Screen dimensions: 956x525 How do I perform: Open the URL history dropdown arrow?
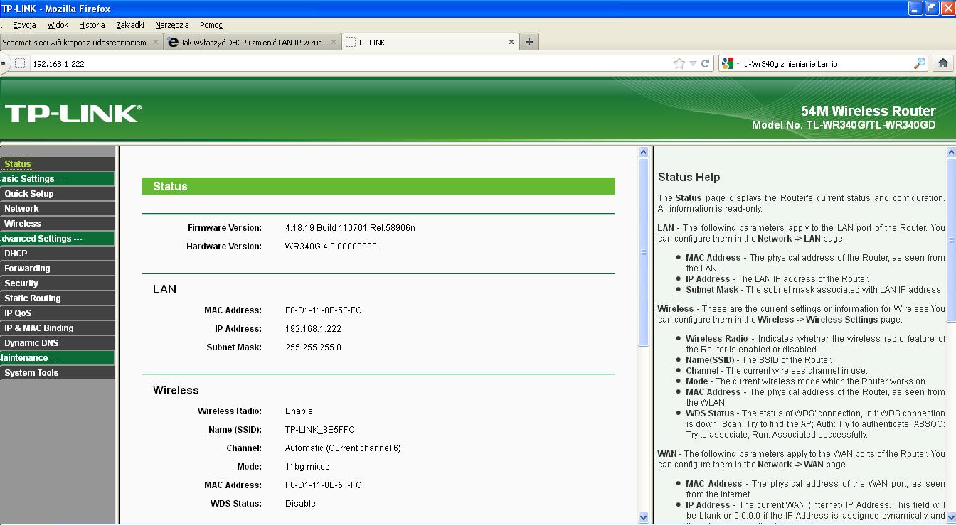693,63
